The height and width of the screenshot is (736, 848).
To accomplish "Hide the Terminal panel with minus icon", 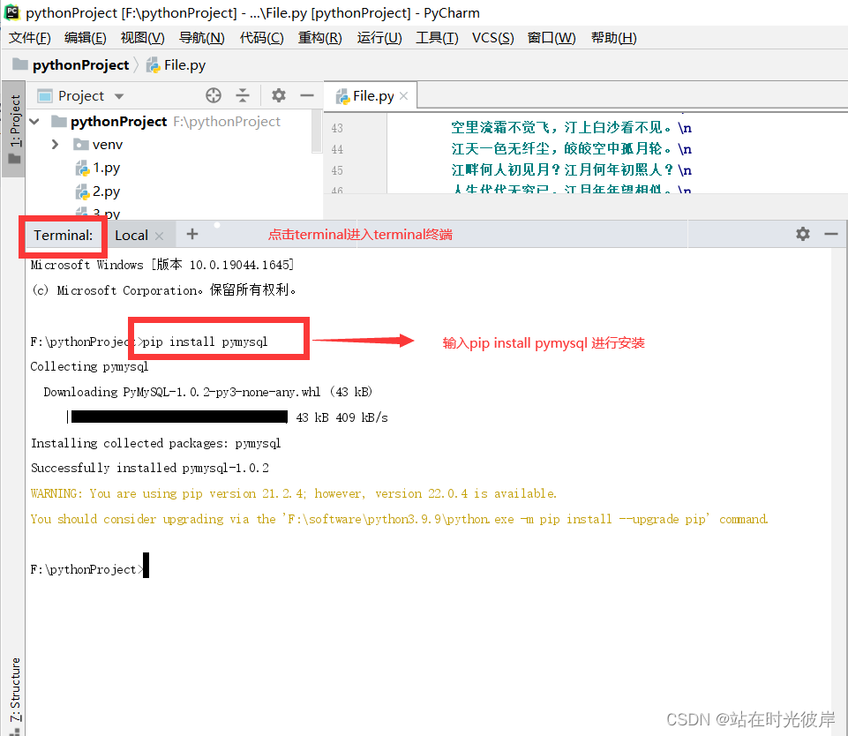I will 831,234.
